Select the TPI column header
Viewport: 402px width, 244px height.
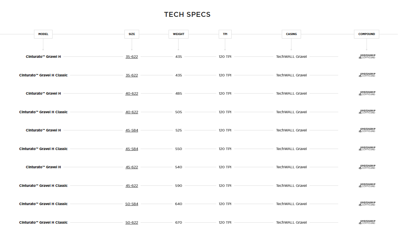pos(225,34)
